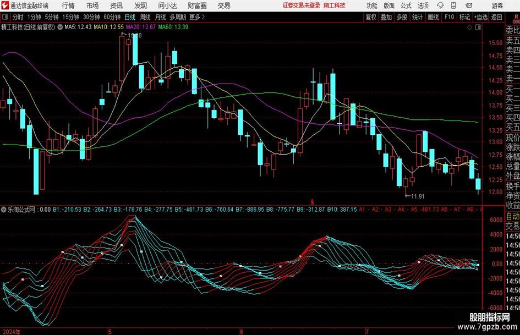520x335 pixels.
Task: Open 财富圈 menu
Action: [197, 6]
